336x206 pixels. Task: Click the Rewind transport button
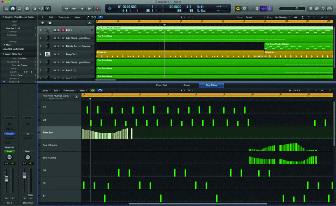click(x=66, y=9)
